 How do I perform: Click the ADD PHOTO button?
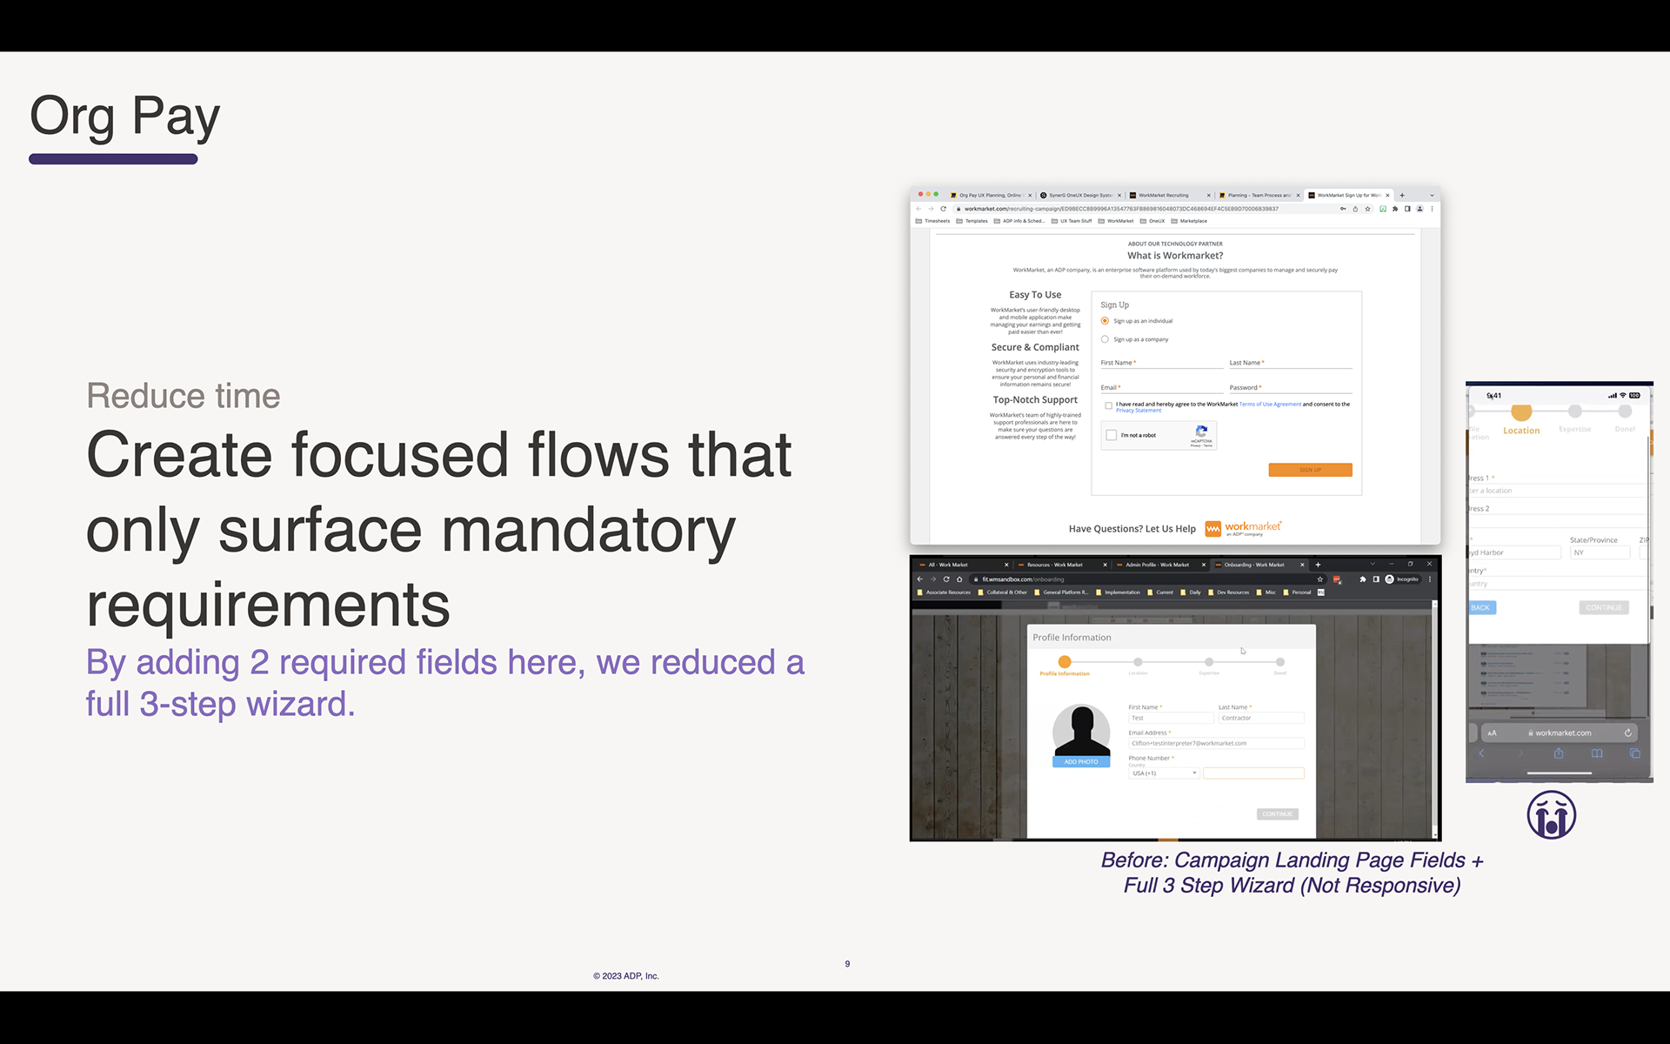point(1081,762)
